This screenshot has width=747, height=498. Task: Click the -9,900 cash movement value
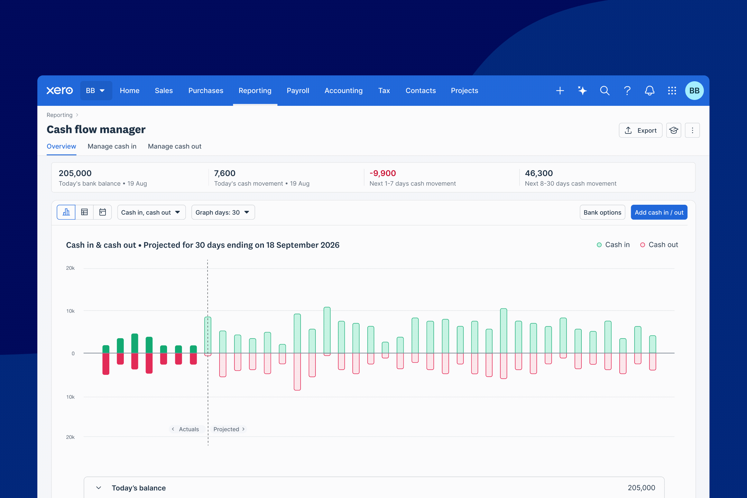point(382,173)
